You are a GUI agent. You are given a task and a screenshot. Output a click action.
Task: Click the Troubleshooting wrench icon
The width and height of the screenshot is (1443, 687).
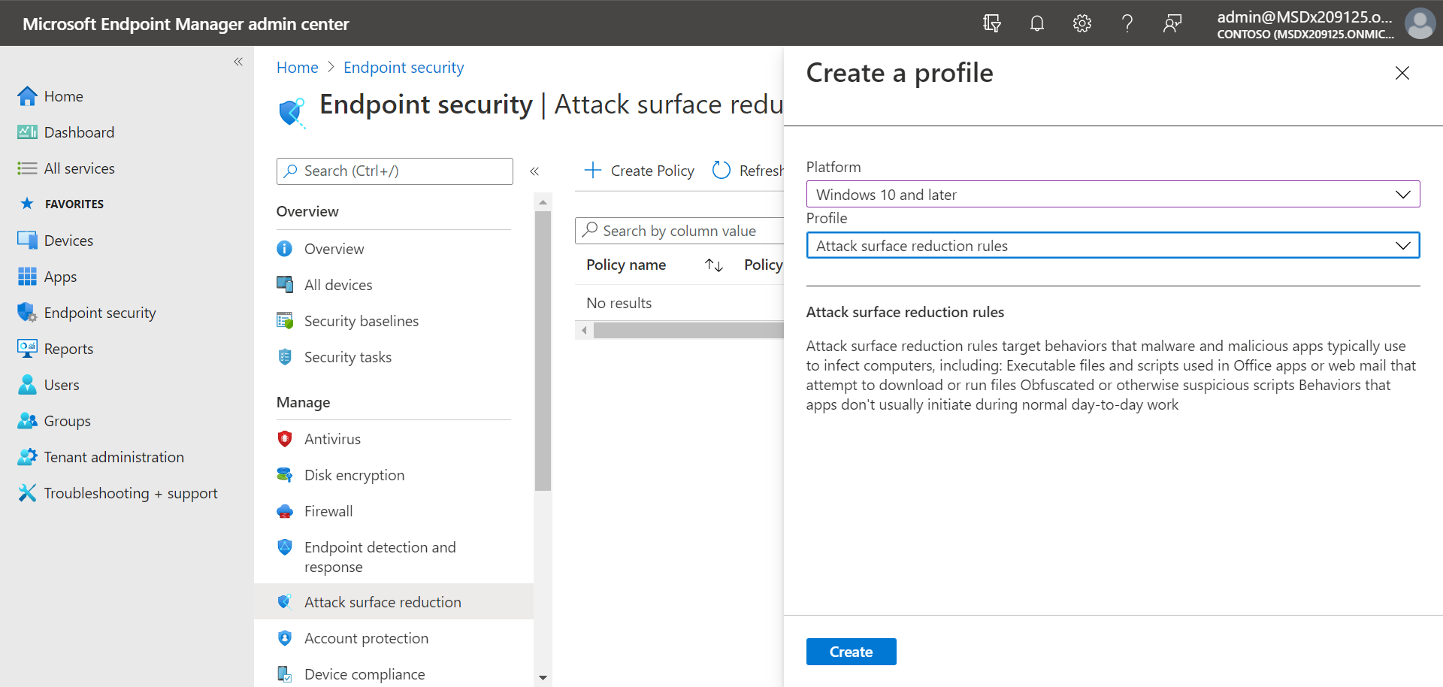pos(27,493)
